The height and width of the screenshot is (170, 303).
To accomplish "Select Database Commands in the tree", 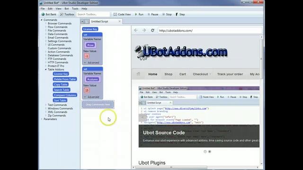I will tap(60, 55).
